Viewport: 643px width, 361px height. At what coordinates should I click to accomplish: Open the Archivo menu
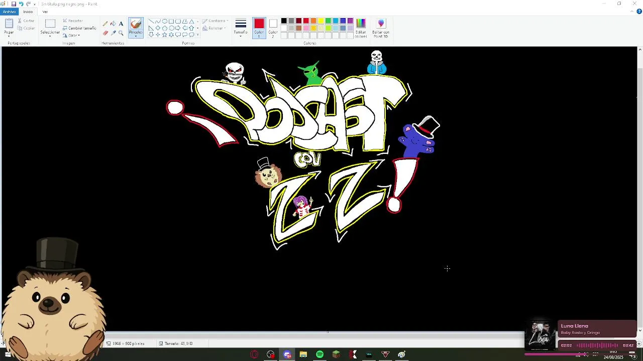coord(9,12)
